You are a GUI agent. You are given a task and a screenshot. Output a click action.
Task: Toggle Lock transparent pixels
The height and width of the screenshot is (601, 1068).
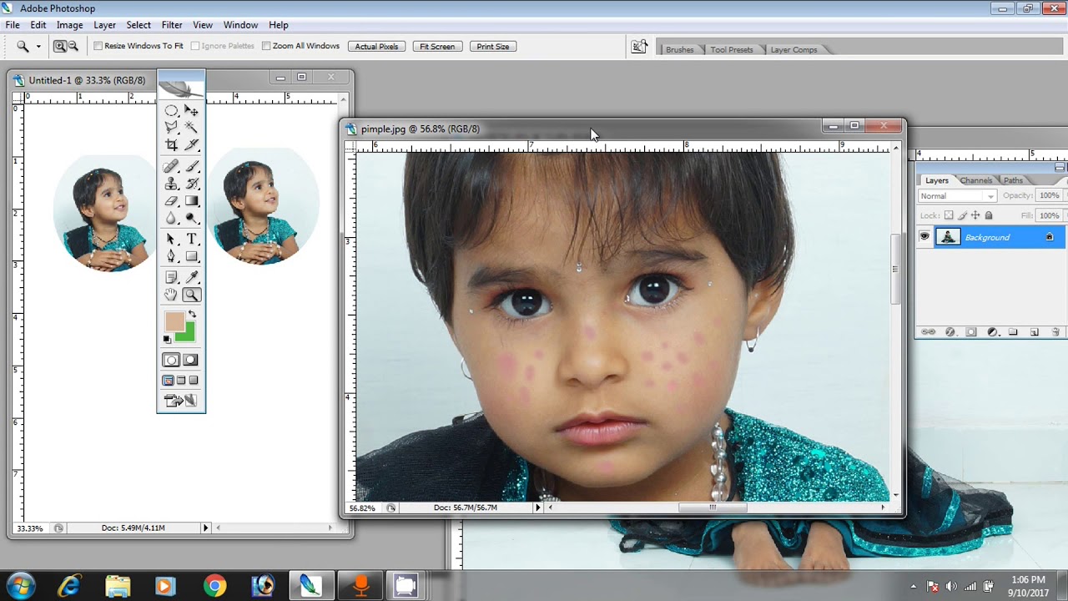coord(949,215)
